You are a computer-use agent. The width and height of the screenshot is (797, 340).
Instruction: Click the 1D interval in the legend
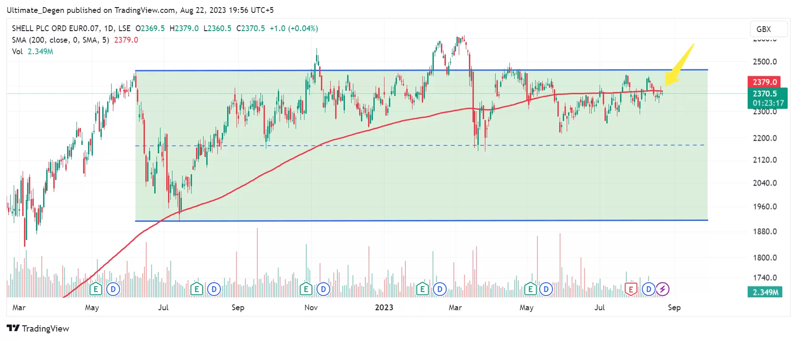pos(108,28)
